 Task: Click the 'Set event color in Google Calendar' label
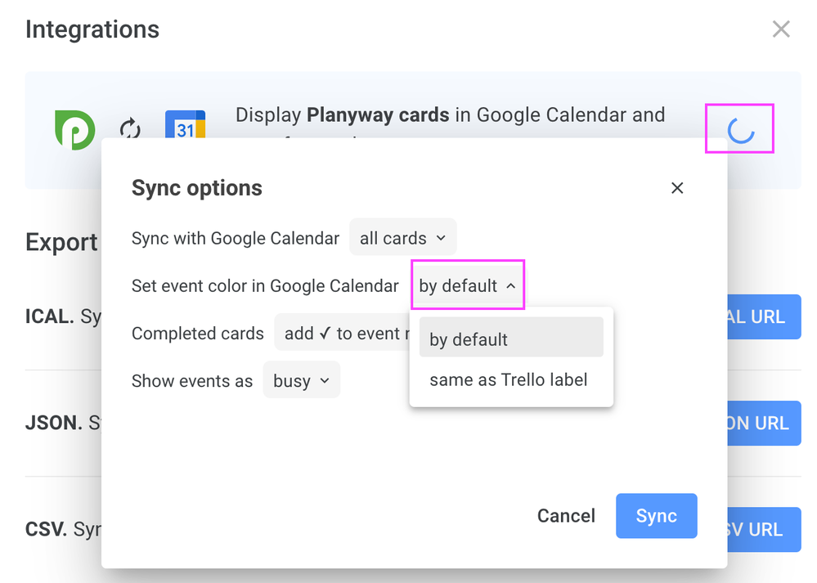tap(265, 286)
